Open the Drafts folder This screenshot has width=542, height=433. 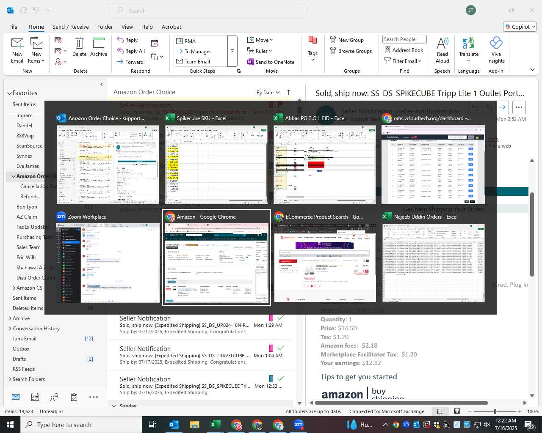(19, 359)
